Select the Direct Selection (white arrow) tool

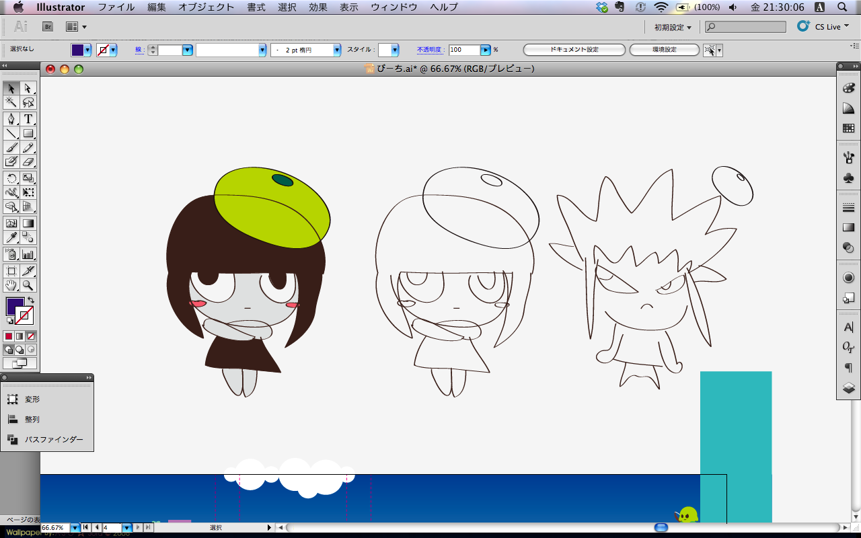(x=28, y=88)
